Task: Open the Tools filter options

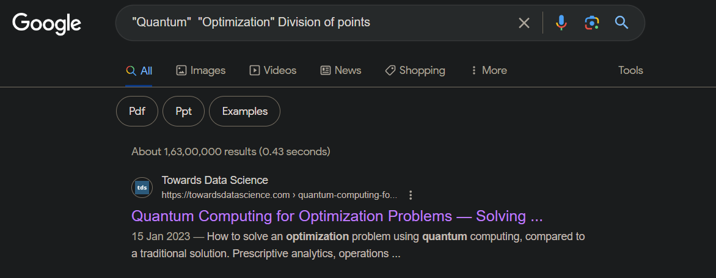Action: click(x=630, y=70)
